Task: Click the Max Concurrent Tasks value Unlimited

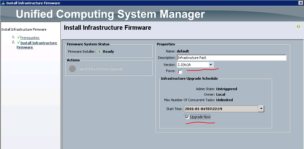Action: [x=224, y=100]
